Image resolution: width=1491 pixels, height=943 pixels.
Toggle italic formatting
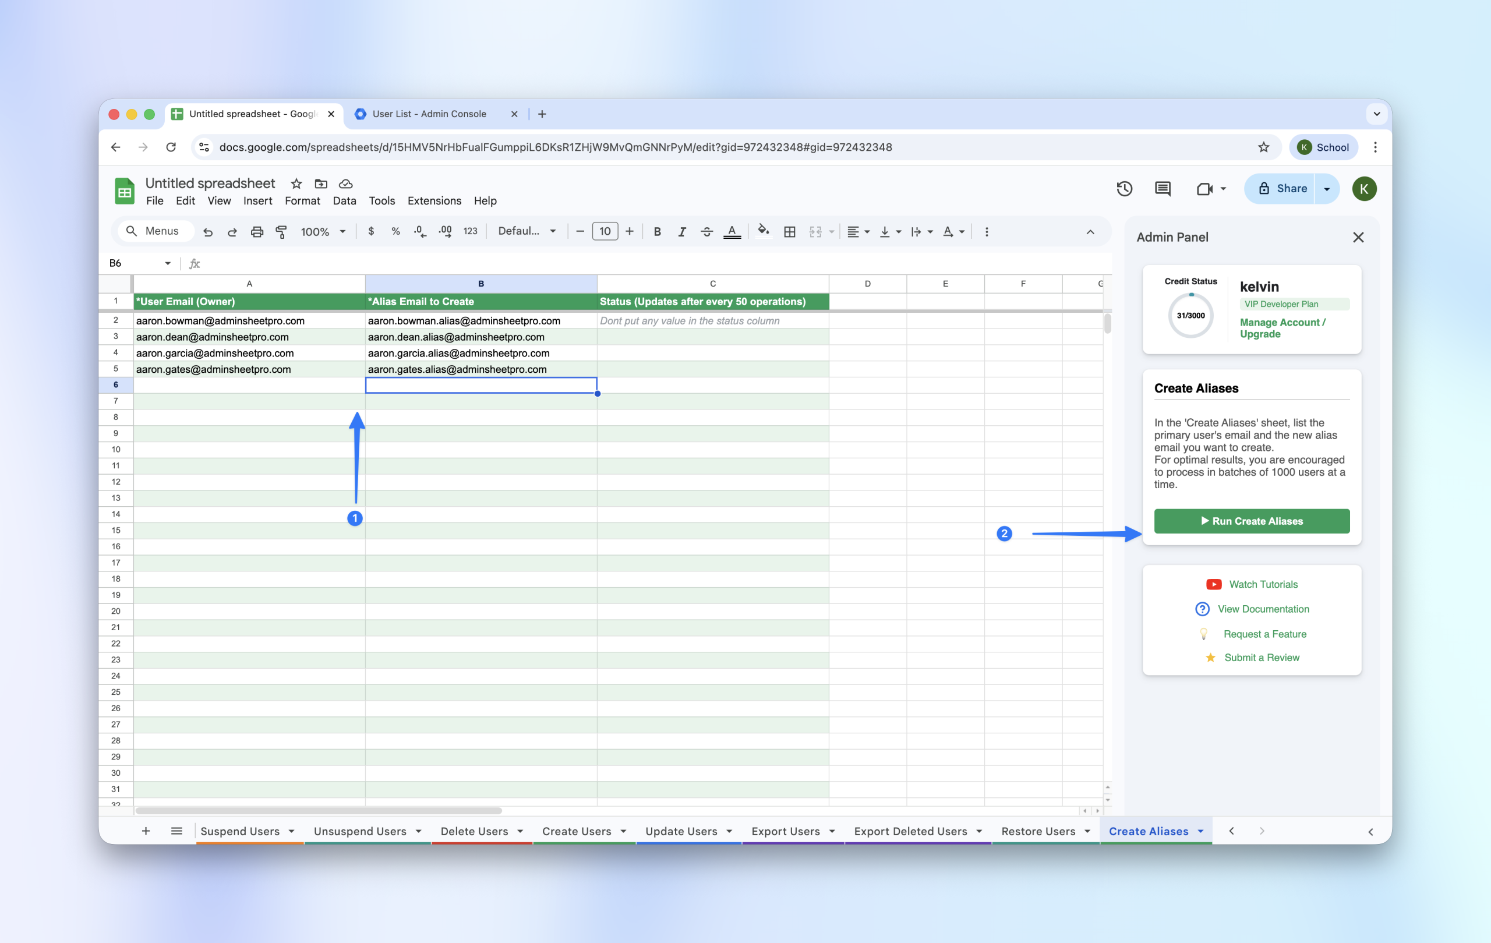point(681,232)
